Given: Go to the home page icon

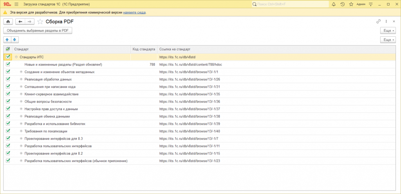Looking at the screenshot, I should (x=8, y=22).
